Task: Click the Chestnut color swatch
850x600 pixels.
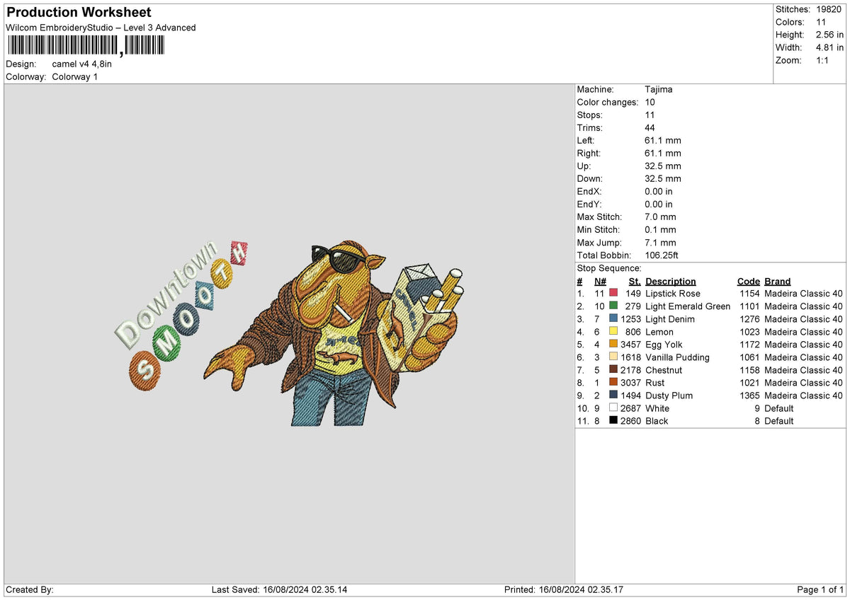Action: 613,370
